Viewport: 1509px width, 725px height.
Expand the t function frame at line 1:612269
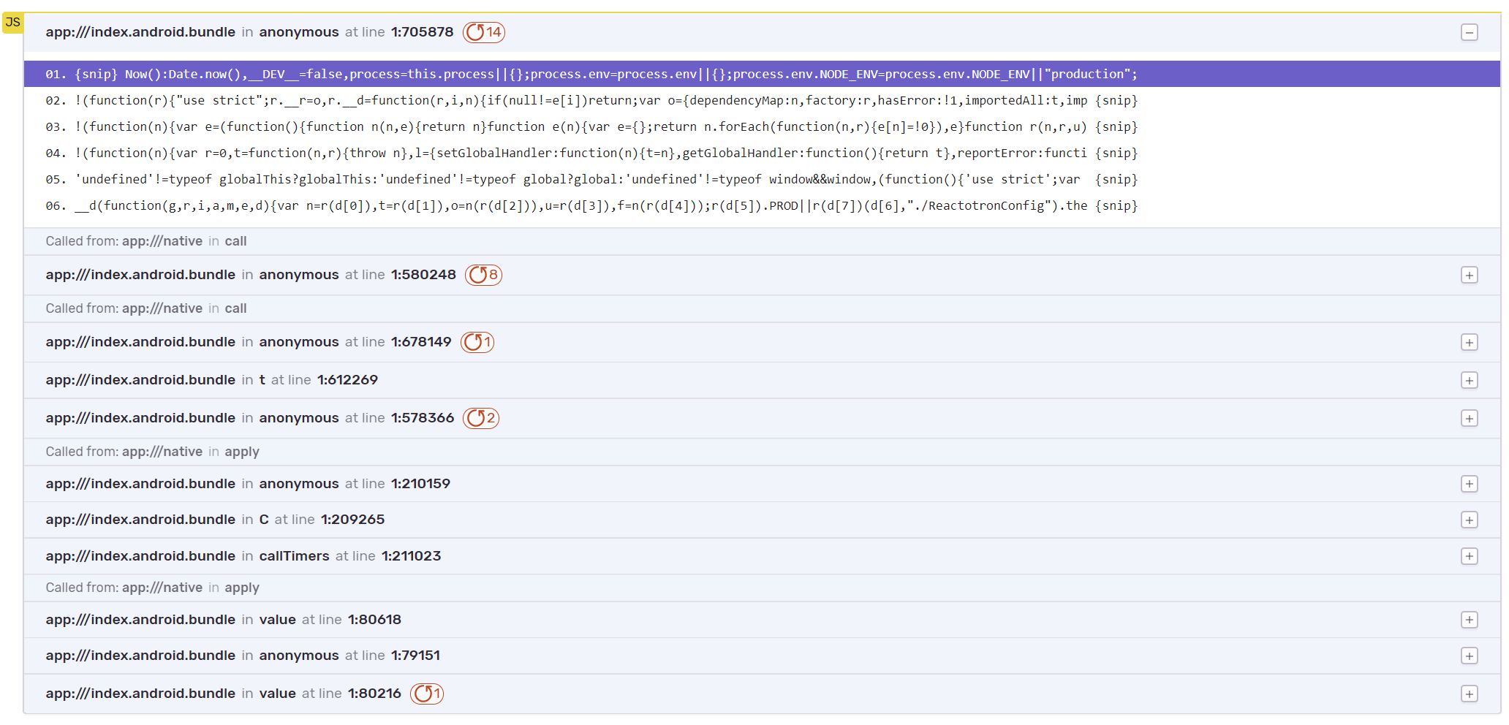(1470, 380)
